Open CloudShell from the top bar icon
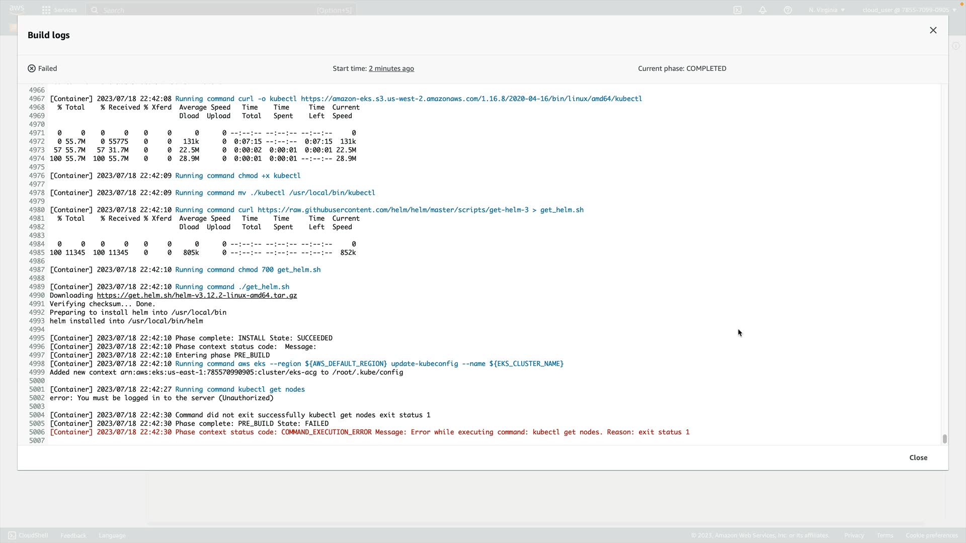The width and height of the screenshot is (966, 543). tap(738, 10)
